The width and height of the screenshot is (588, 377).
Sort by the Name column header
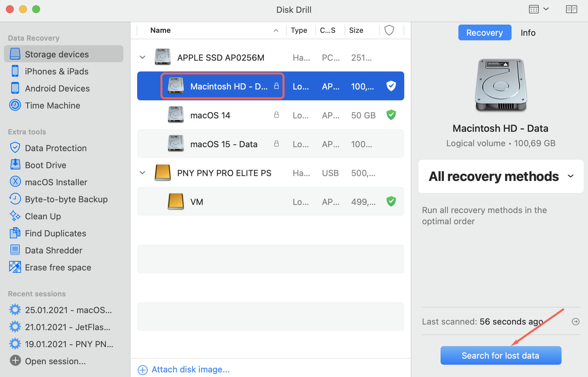point(160,30)
